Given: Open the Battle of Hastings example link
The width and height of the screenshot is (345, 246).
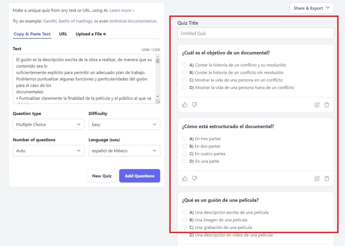Looking at the screenshot, I should 75,21.
